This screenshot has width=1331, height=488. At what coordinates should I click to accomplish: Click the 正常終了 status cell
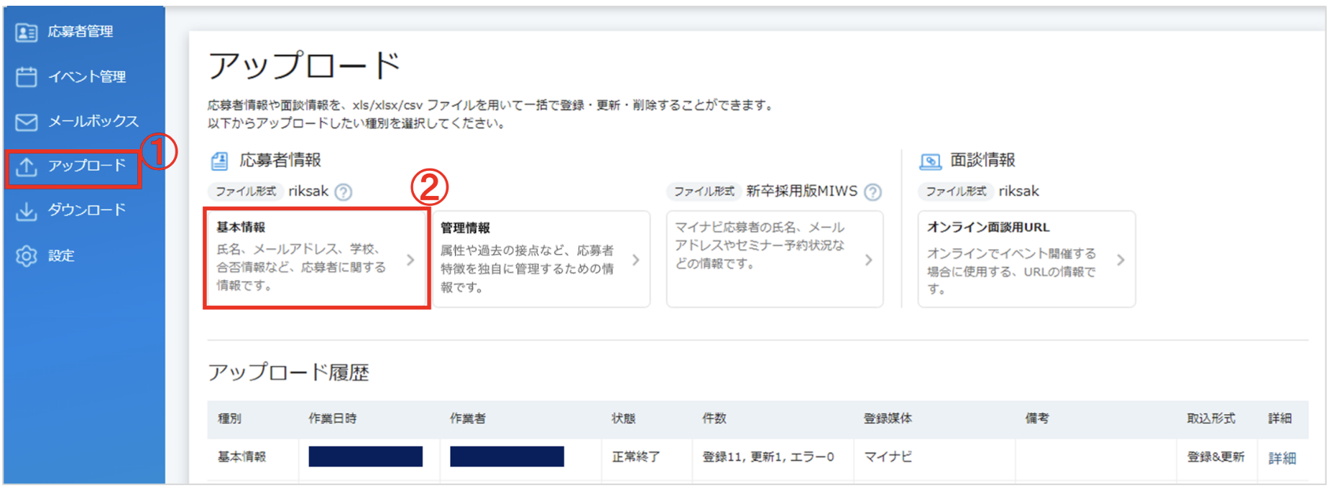tap(636, 456)
